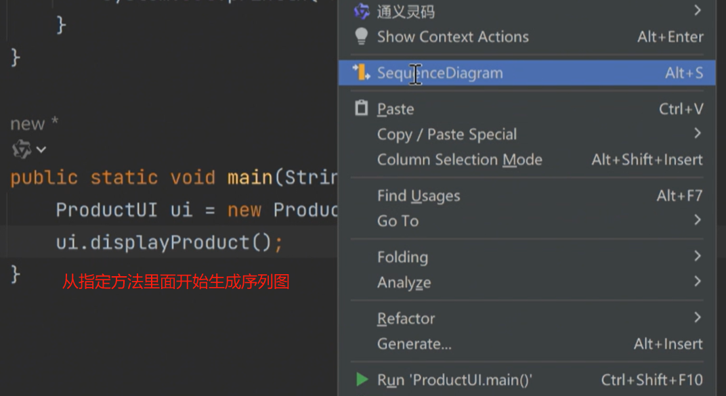Click the Tongyi Lingma icon in context menu
This screenshot has width=726, height=396.
[x=362, y=12]
